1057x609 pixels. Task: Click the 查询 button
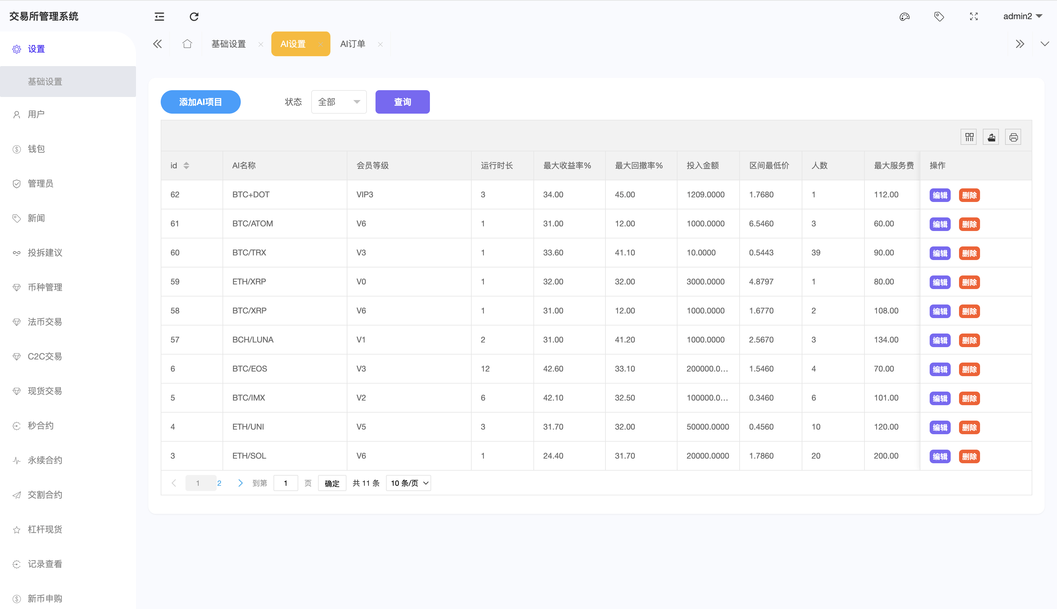point(402,102)
